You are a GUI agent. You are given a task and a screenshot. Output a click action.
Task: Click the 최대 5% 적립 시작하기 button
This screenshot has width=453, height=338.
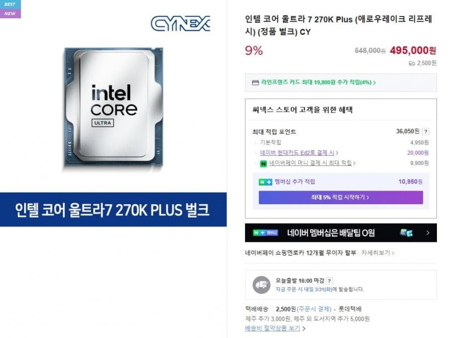[341, 198]
